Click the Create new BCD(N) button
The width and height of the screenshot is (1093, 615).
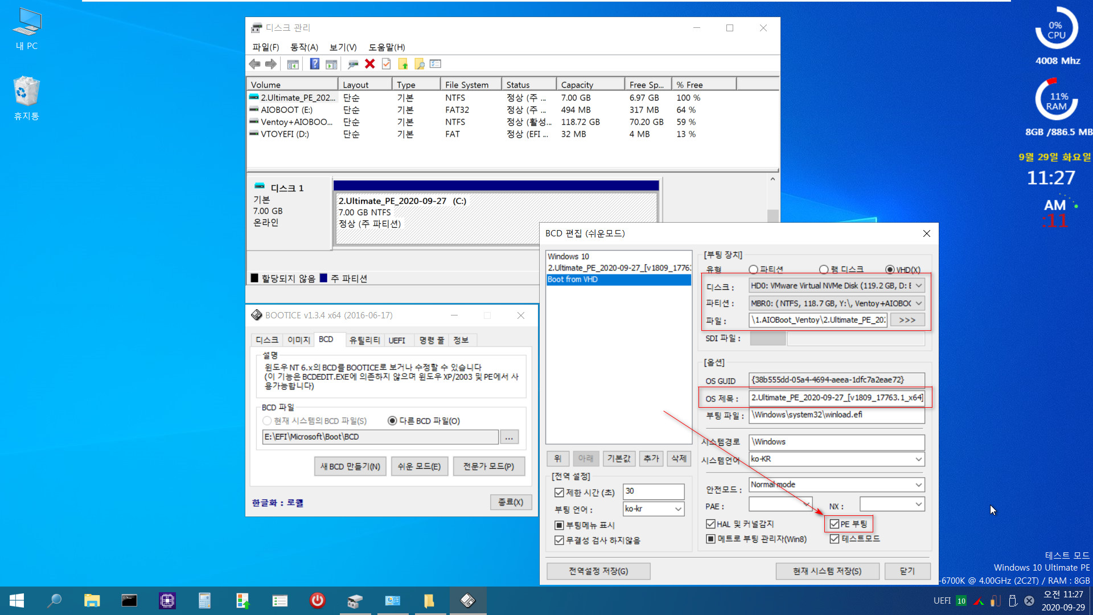350,466
